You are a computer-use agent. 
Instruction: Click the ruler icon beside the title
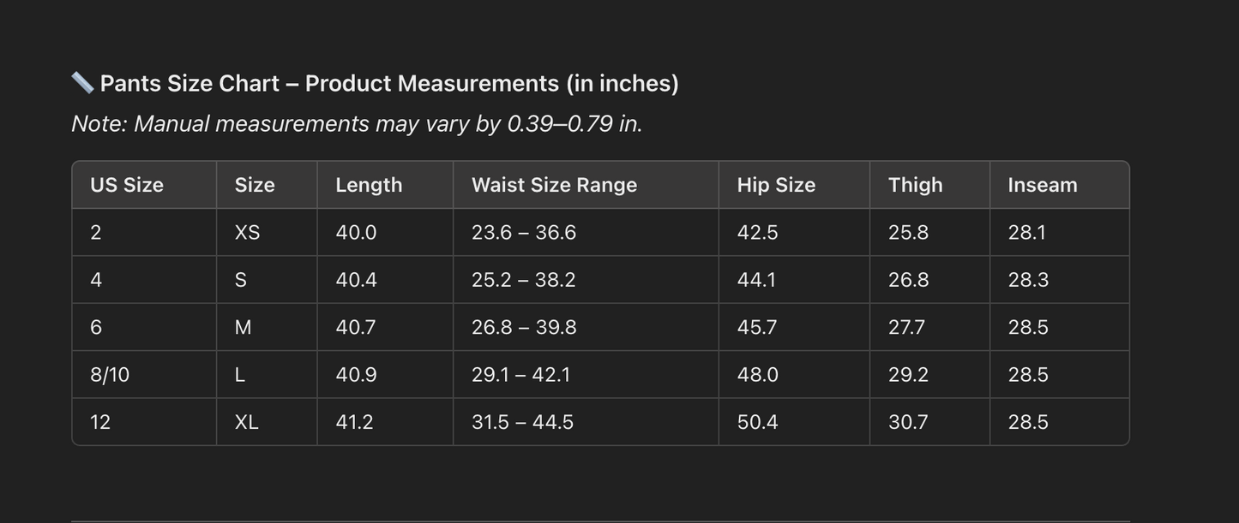82,83
